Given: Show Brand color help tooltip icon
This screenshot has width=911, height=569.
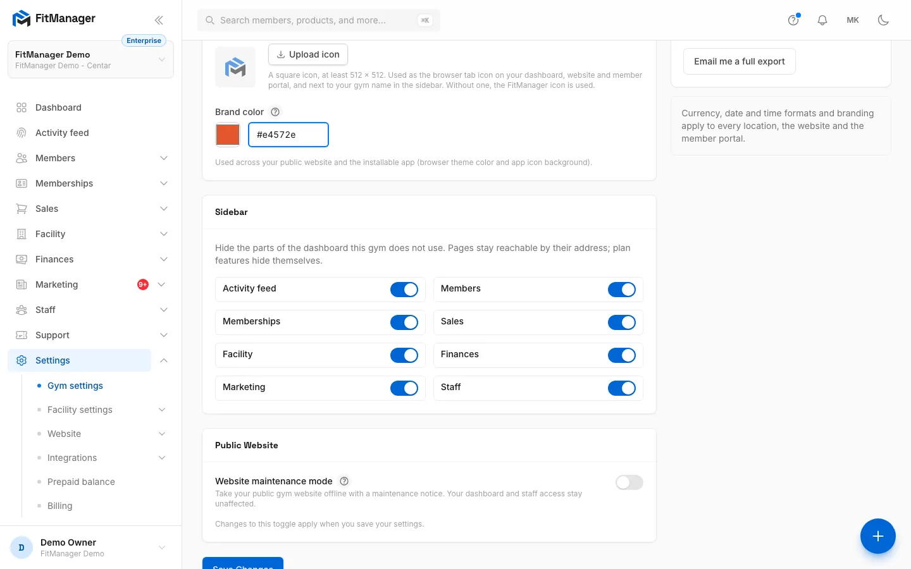Looking at the screenshot, I should tap(275, 112).
